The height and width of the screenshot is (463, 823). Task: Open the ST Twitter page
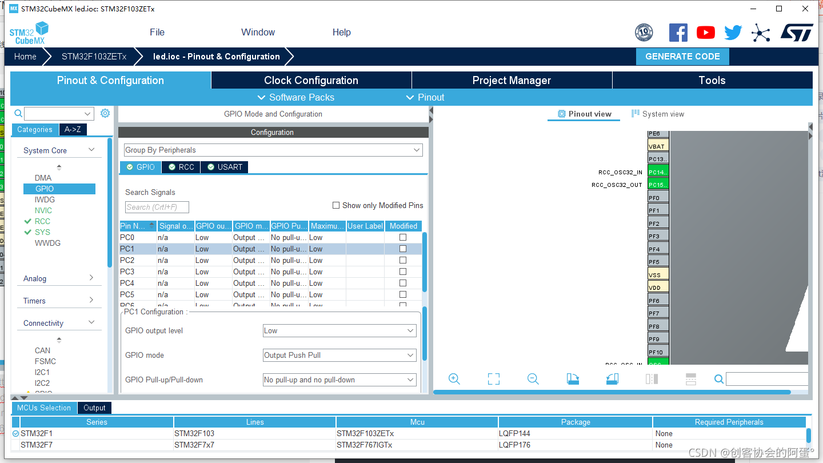[x=733, y=33]
